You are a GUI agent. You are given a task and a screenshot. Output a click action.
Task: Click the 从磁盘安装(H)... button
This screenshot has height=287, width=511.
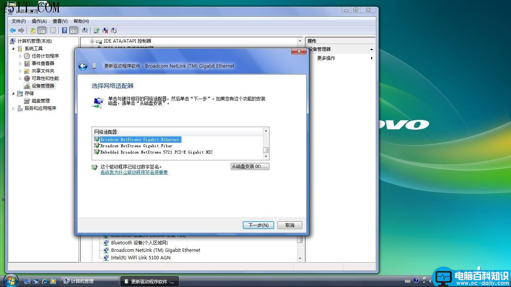point(250,166)
